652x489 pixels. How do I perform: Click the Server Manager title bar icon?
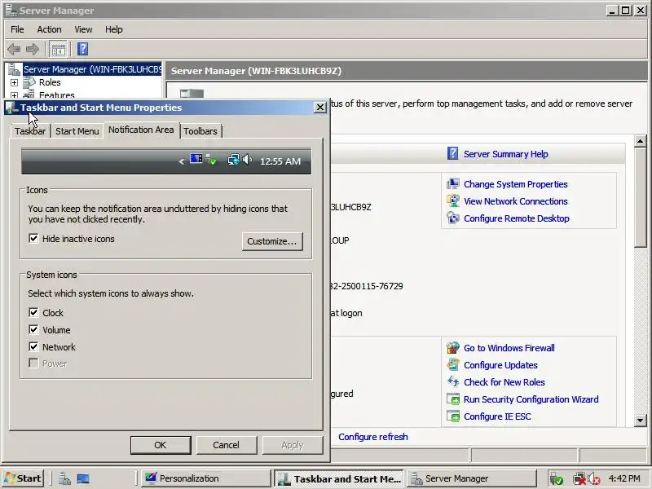click(x=11, y=10)
